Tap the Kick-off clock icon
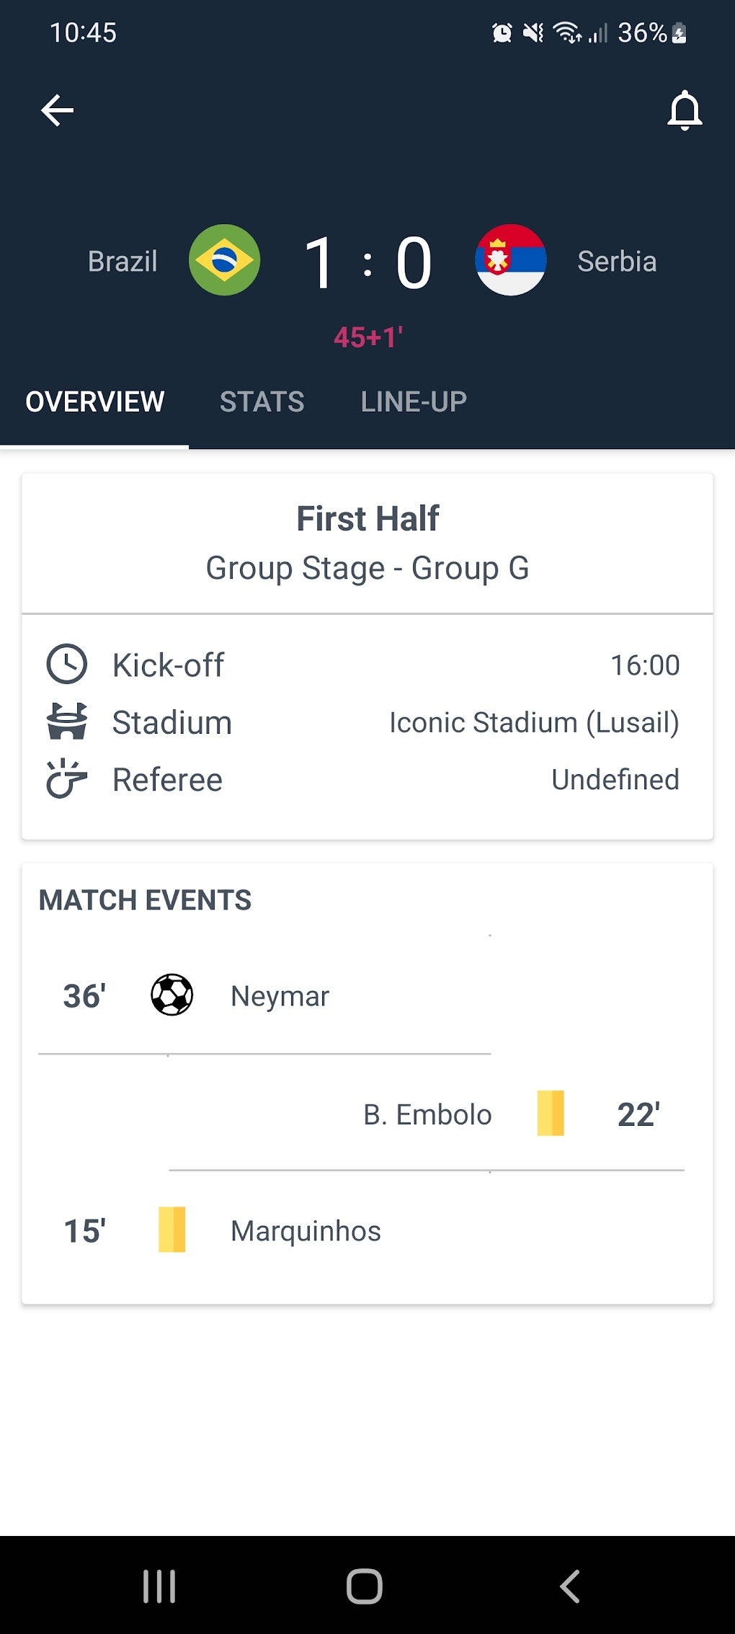735x1634 pixels. (67, 664)
